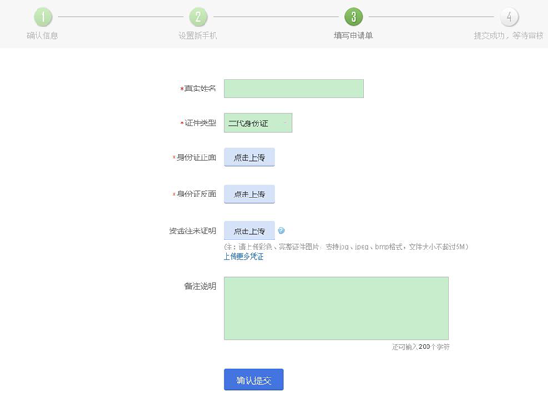Open the help icon beside 资金往来证明 upload
Viewport: 548px width, 394px height.
click(281, 231)
